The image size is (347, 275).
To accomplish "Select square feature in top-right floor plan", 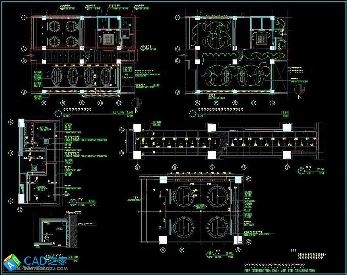I will [262, 39].
